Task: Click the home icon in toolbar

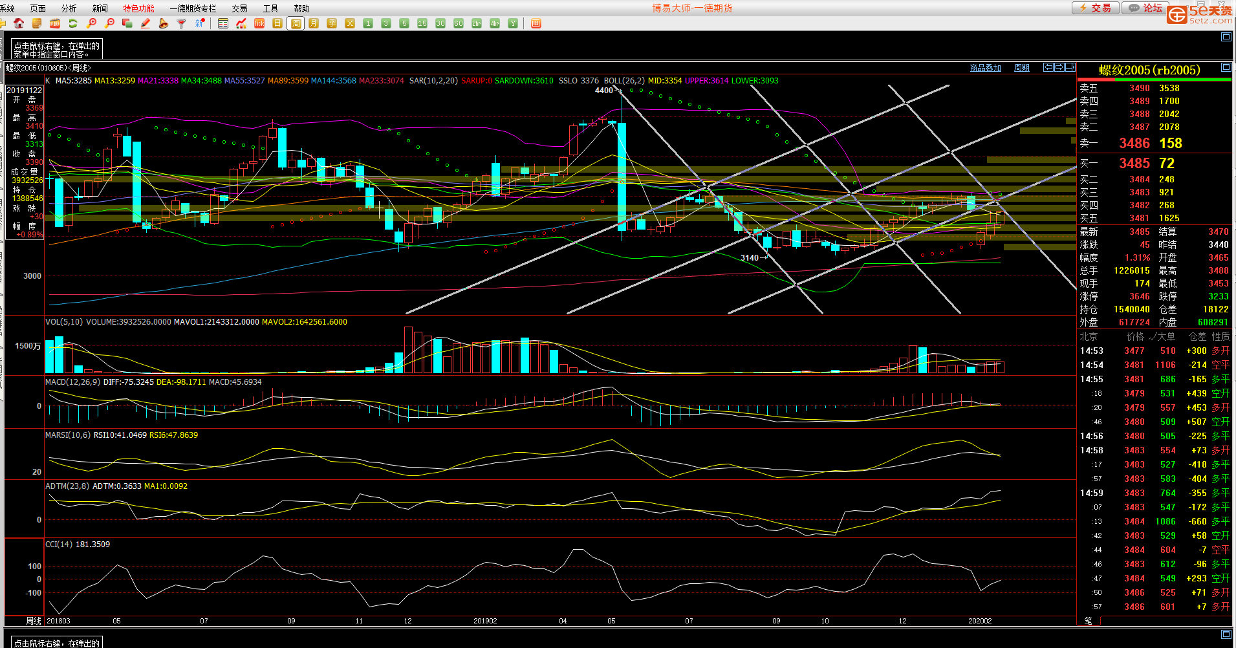Action: (19, 23)
